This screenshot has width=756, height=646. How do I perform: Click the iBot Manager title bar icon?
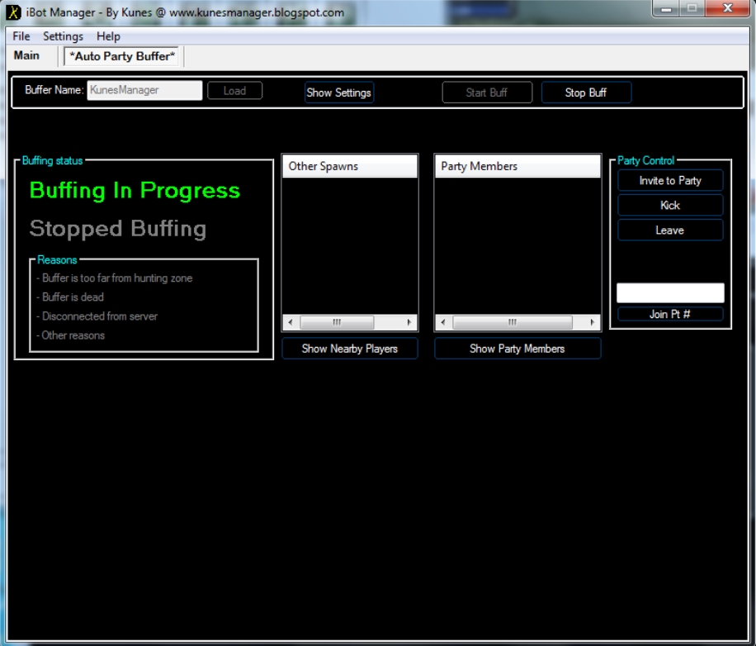point(14,12)
